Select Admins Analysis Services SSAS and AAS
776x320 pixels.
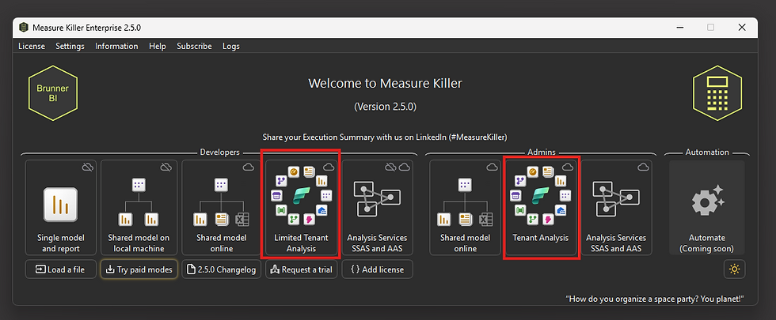616,207
